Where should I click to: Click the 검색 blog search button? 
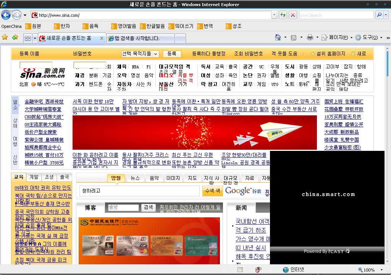[149, 207]
